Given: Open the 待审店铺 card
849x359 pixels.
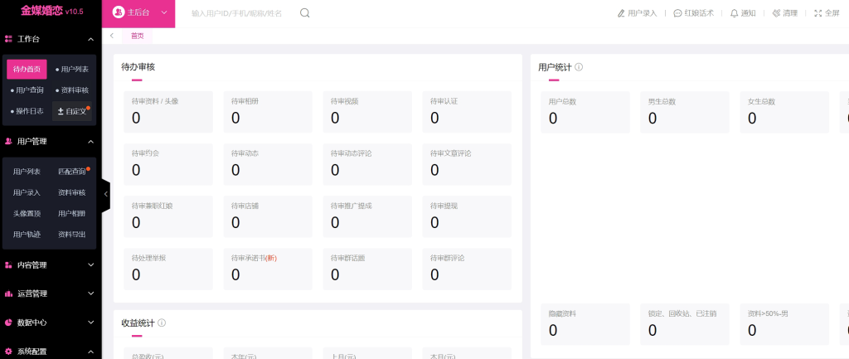Looking at the screenshot, I should 268,216.
